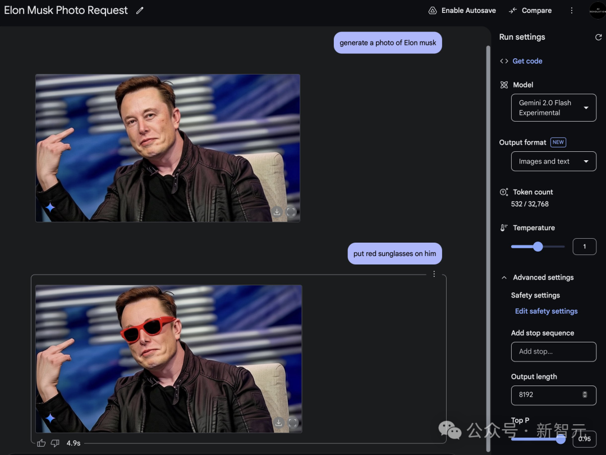Image resolution: width=606 pixels, height=455 pixels.
Task: Open the three-dot overflow menu in header
Action: (572, 11)
